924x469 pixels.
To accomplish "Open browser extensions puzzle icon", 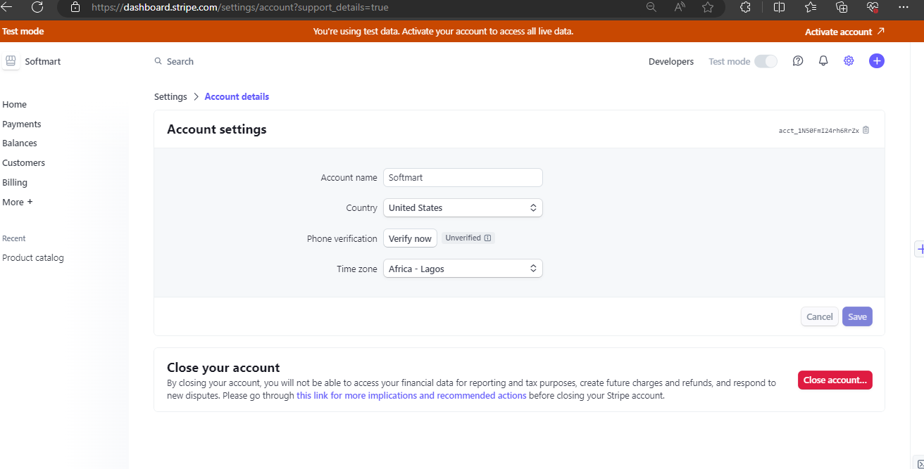I will tap(746, 7).
